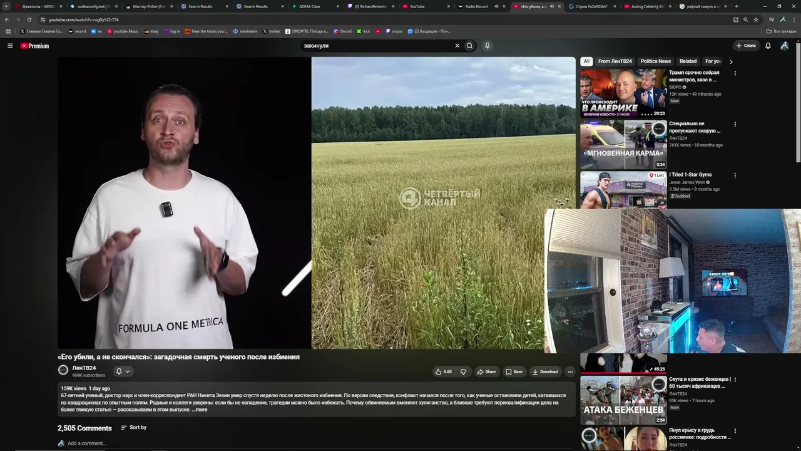The image size is (801, 451).
Task: Start voice search with microphone
Action: click(487, 46)
